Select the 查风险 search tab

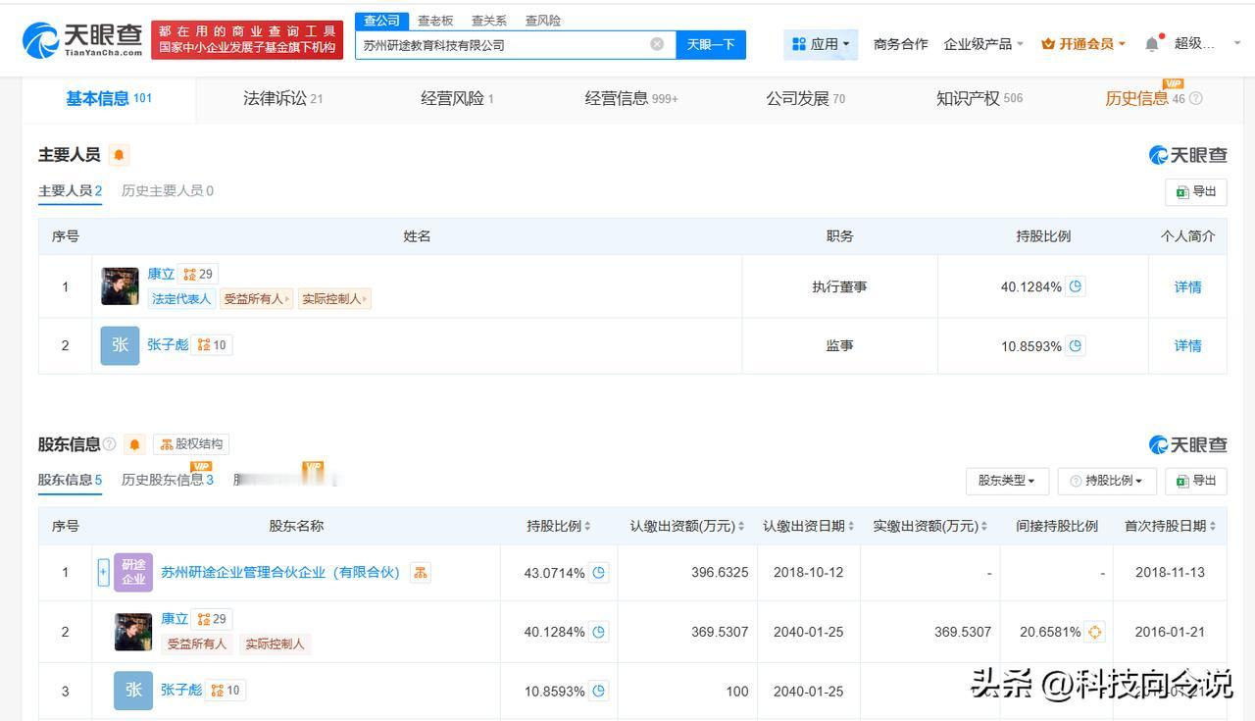(542, 20)
